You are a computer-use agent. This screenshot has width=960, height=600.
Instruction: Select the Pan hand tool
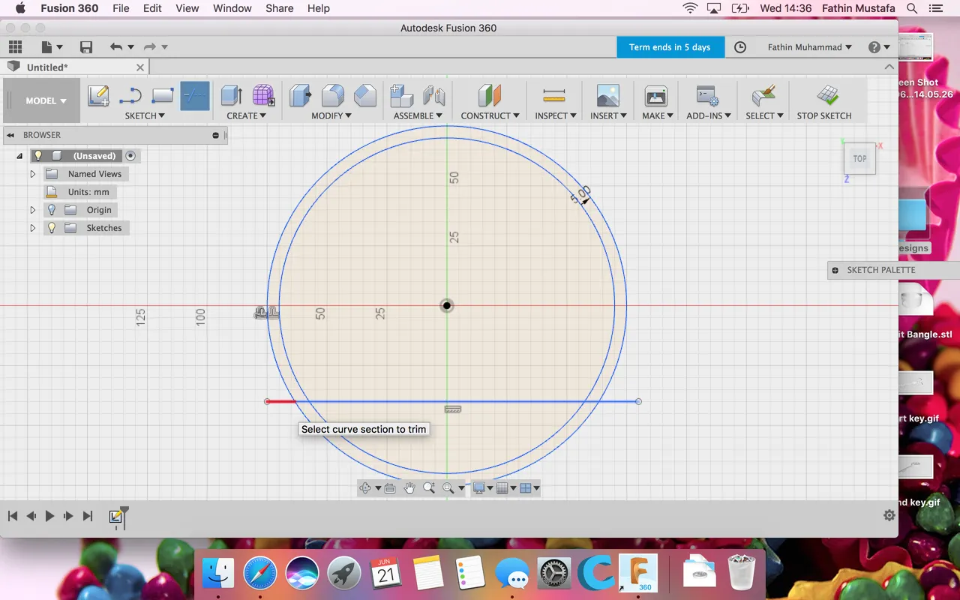(x=409, y=488)
